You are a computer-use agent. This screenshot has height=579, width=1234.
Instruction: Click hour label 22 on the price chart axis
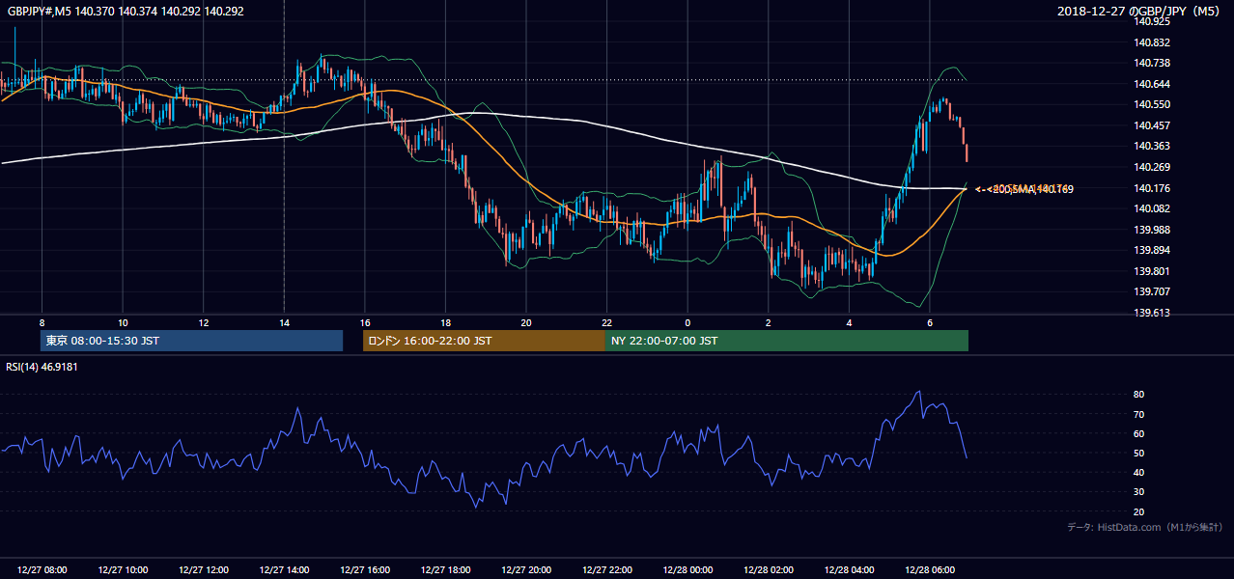coord(606,322)
